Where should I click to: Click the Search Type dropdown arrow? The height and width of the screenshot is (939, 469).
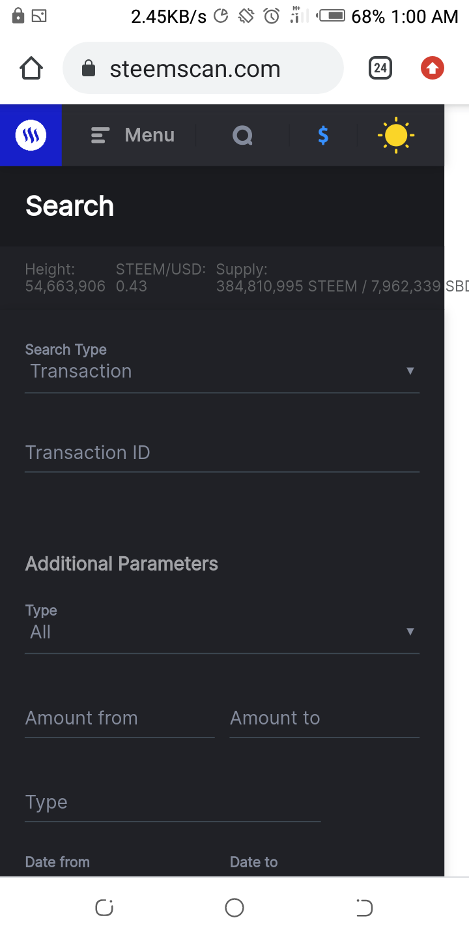(410, 371)
